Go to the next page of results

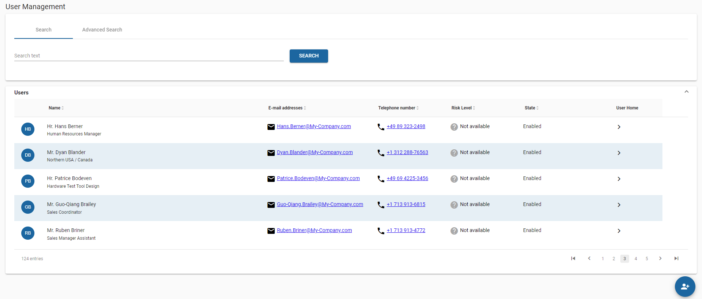pos(660,258)
